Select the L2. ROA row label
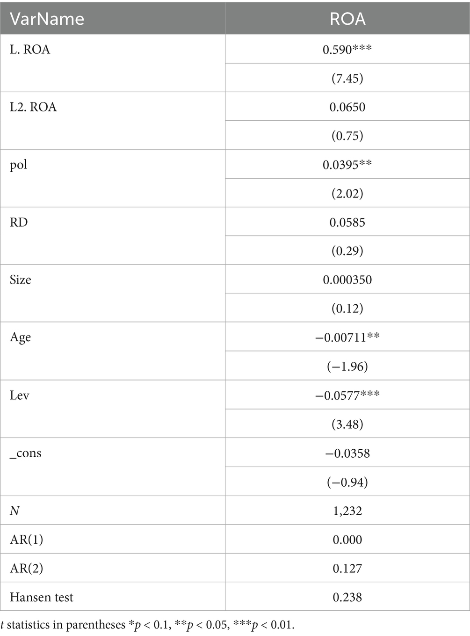Screen dimensions: 470x636 tap(33, 107)
